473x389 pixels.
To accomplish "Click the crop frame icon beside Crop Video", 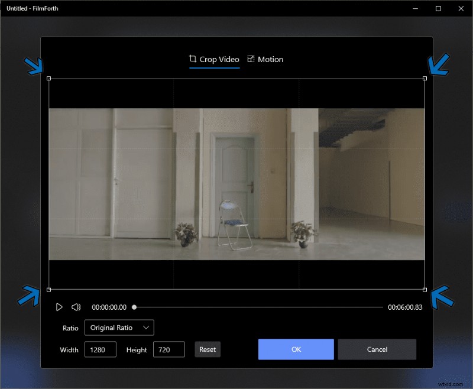I will [192, 59].
